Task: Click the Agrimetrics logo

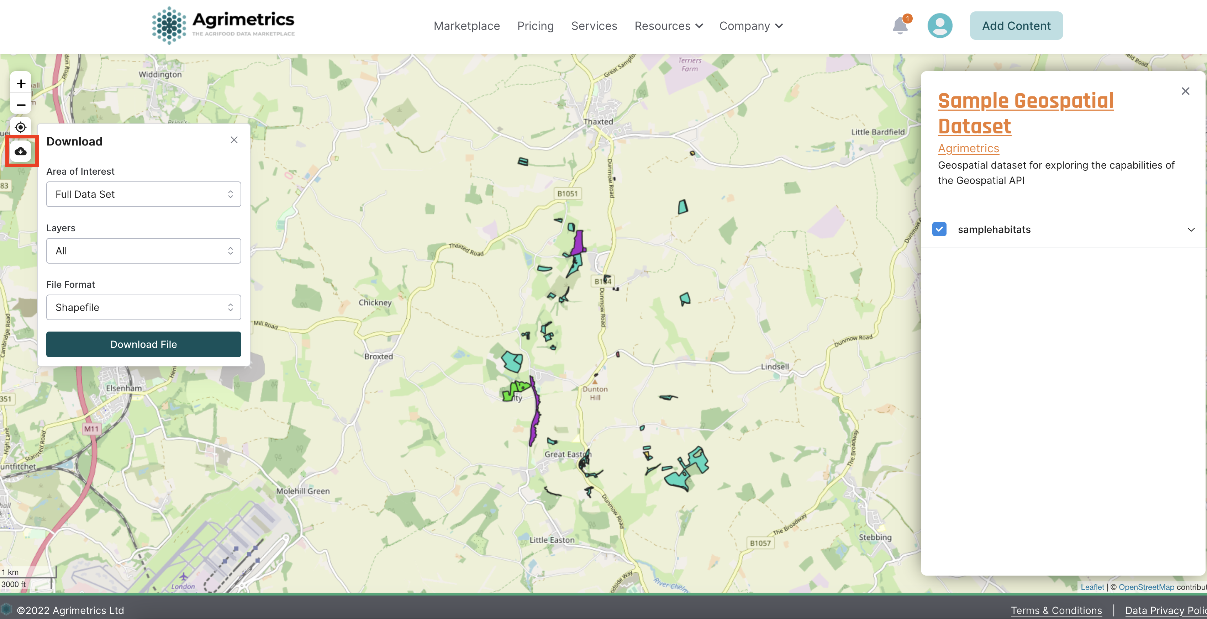Action: coord(223,25)
